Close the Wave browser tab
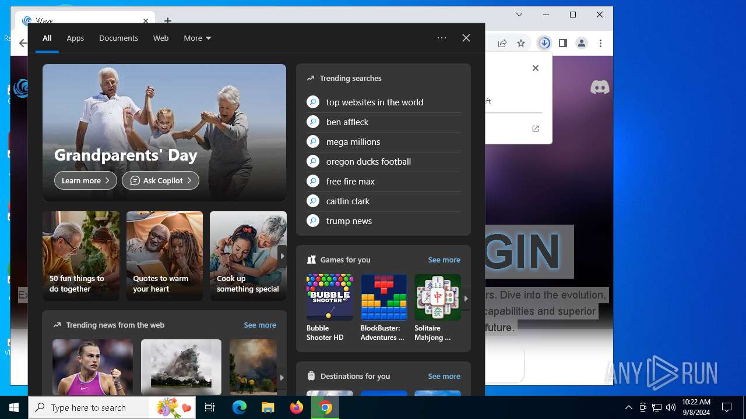Image resolution: width=746 pixels, height=419 pixels. coord(146,20)
